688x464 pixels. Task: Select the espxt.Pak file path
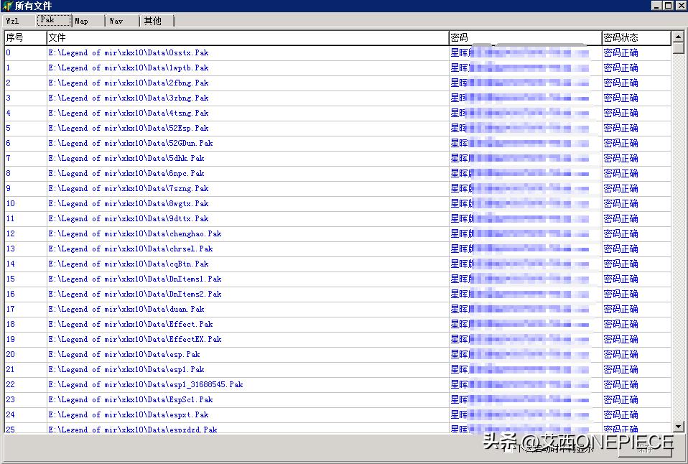point(128,414)
